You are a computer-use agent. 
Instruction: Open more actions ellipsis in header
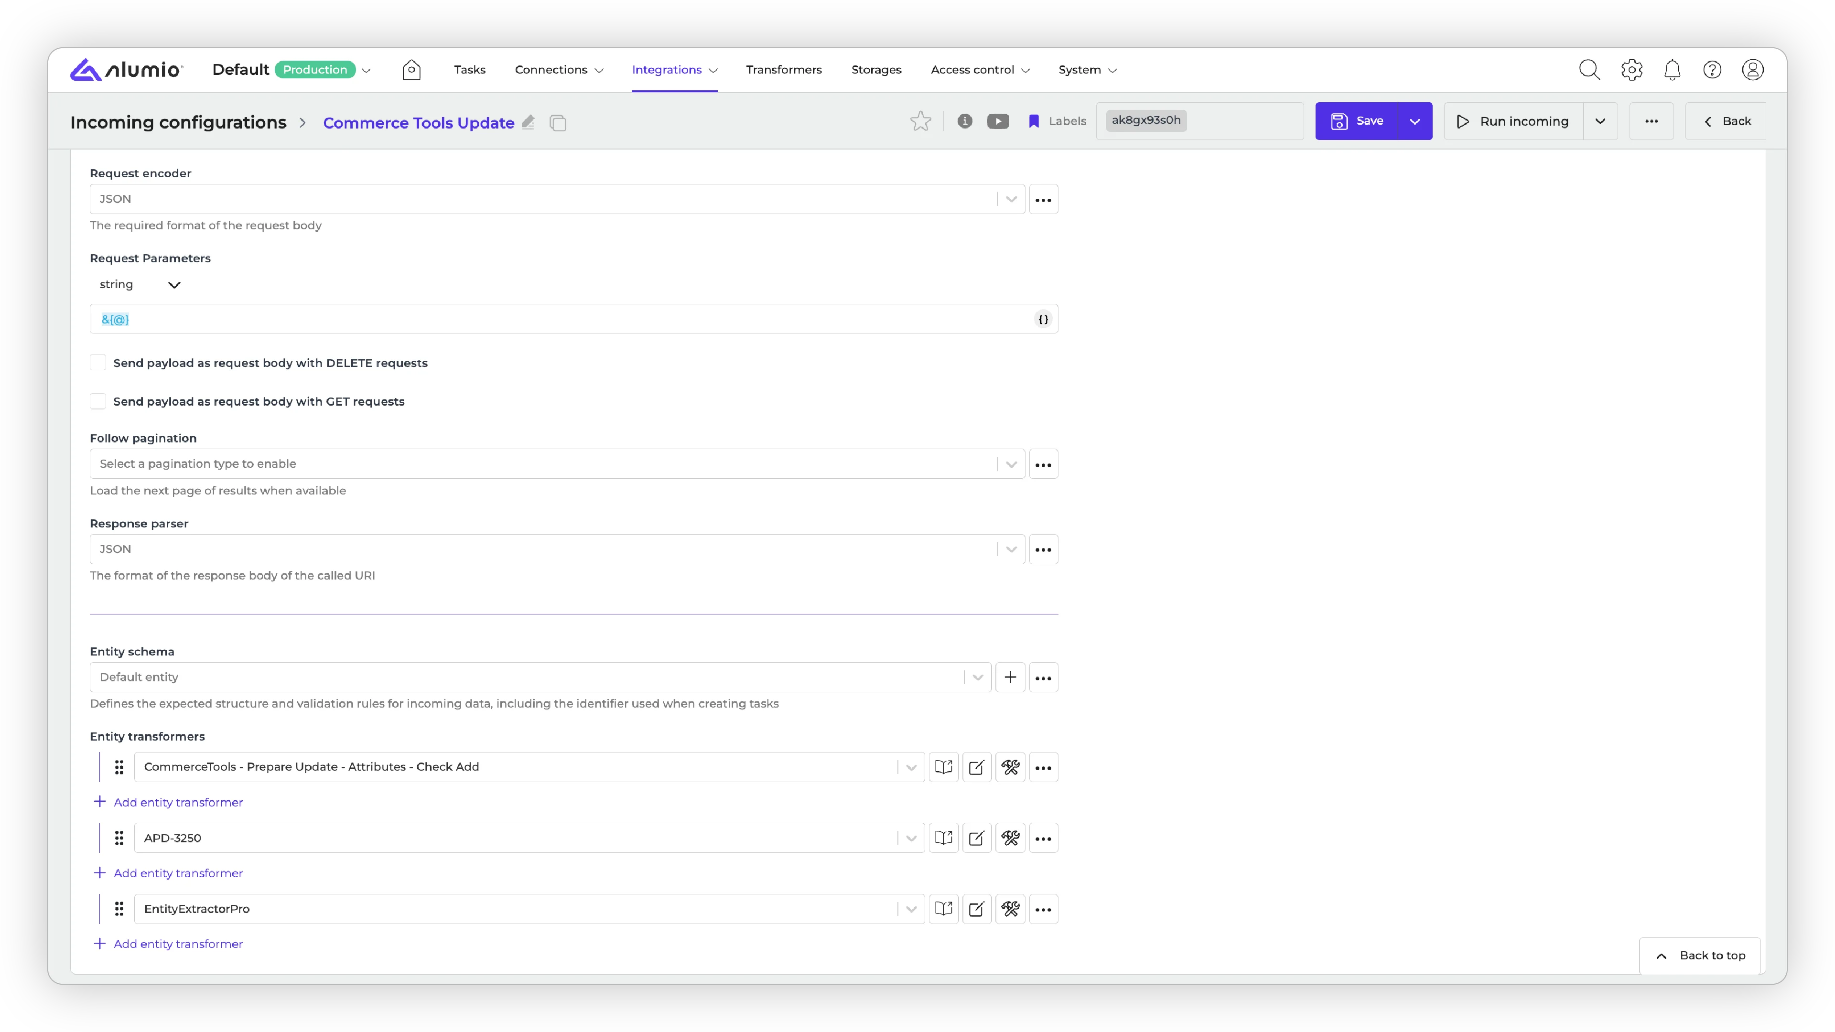pyautogui.click(x=1651, y=121)
